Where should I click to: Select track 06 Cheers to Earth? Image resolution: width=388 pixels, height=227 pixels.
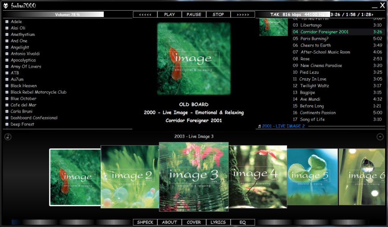point(338,45)
